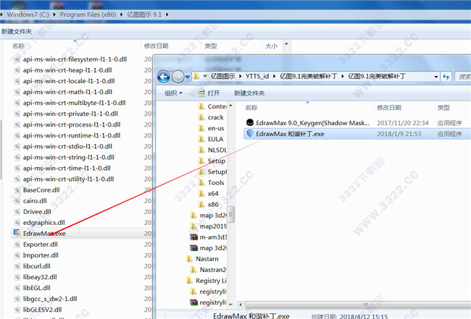The width and height of the screenshot is (471, 319).
Task: Click horizontal scrollbar left arrow in file list
Action: point(241,305)
